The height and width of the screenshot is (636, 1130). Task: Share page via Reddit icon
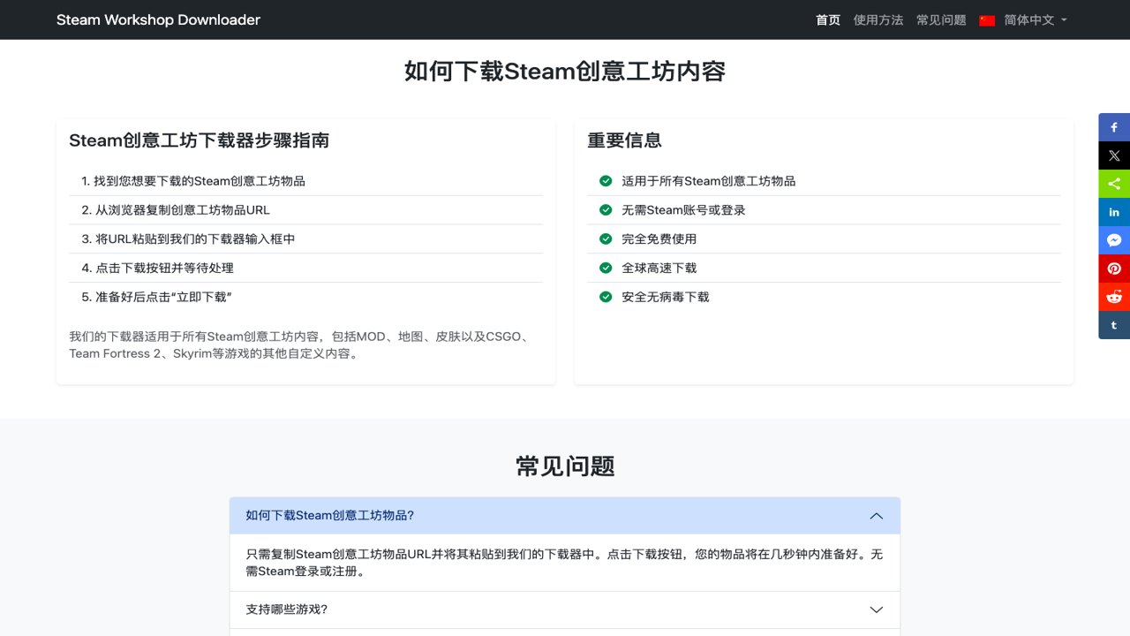pyautogui.click(x=1114, y=297)
